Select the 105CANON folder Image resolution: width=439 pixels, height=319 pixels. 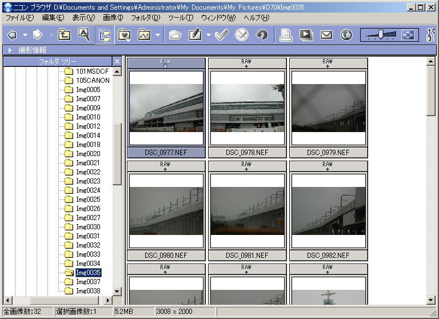coord(93,81)
